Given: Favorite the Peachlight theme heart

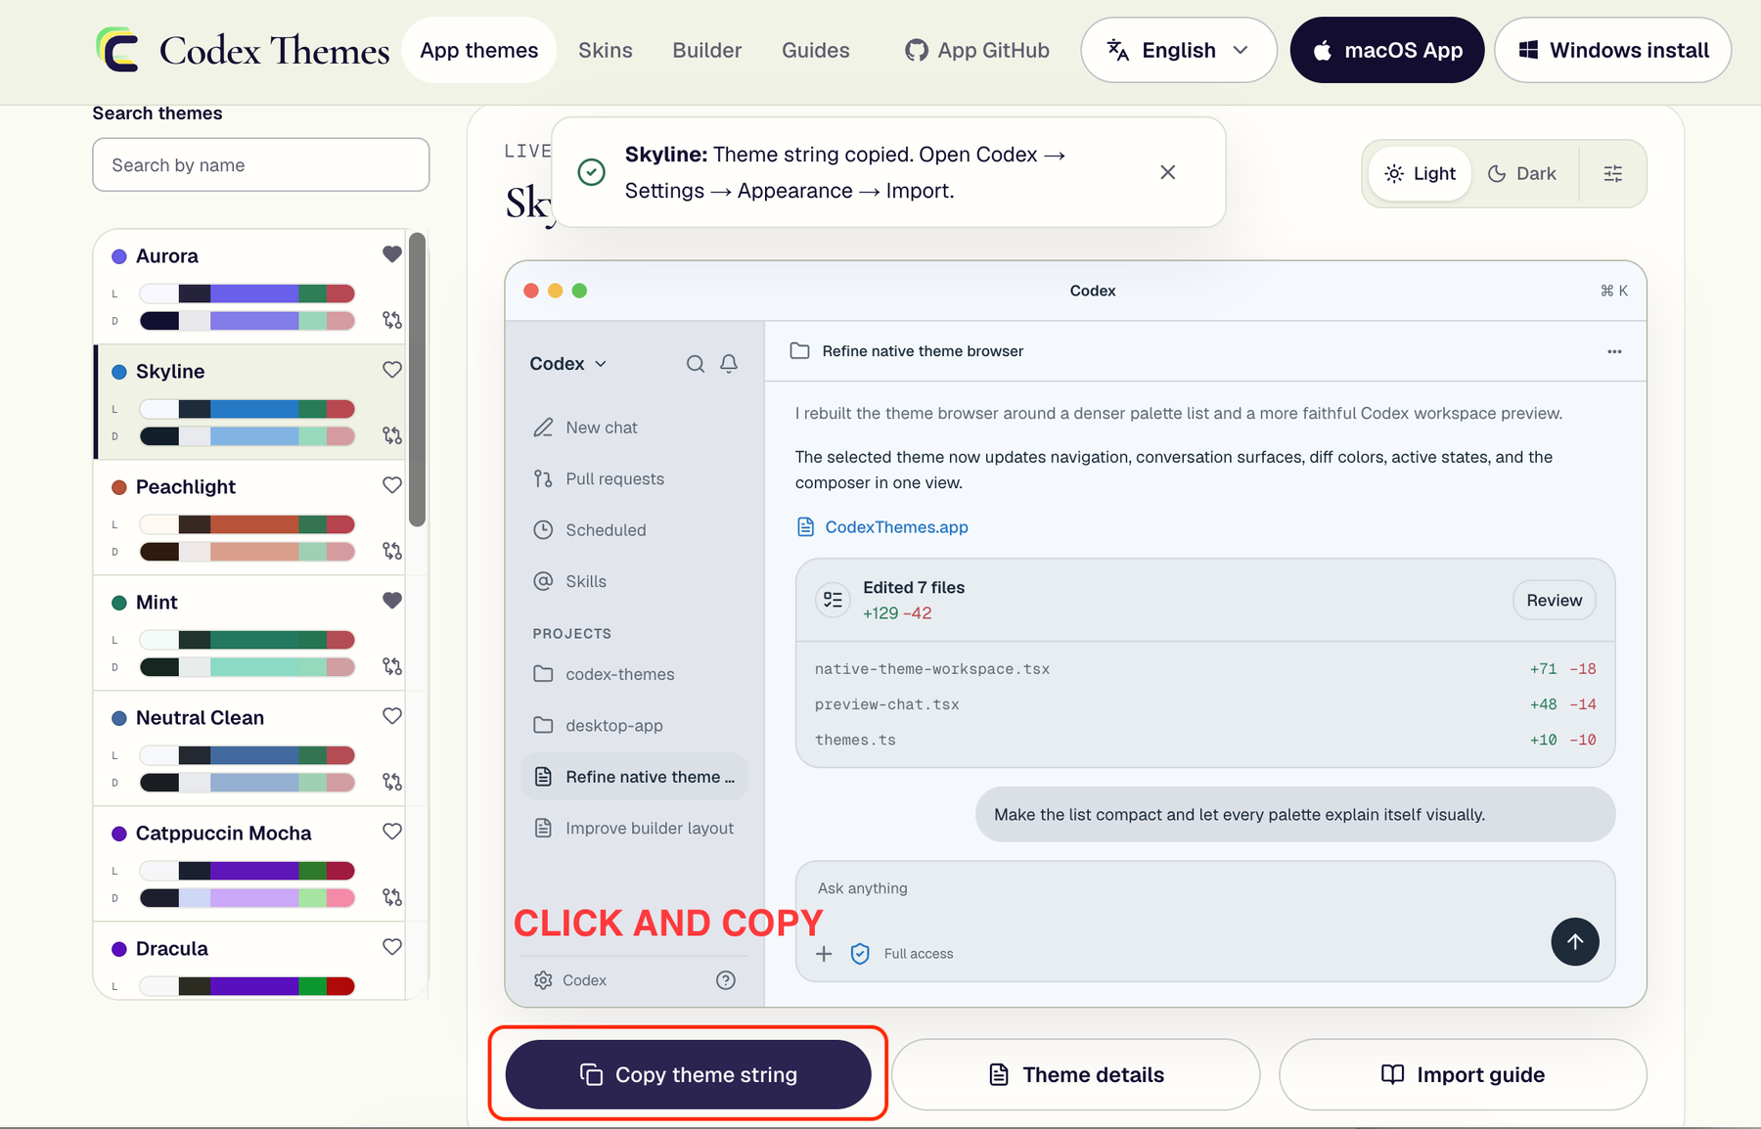Looking at the screenshot, I should [x=392, y=485].
